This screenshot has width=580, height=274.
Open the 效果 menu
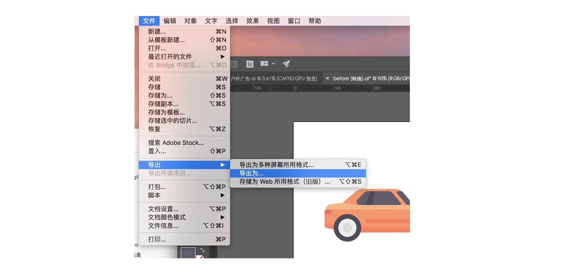pos(252,21)
